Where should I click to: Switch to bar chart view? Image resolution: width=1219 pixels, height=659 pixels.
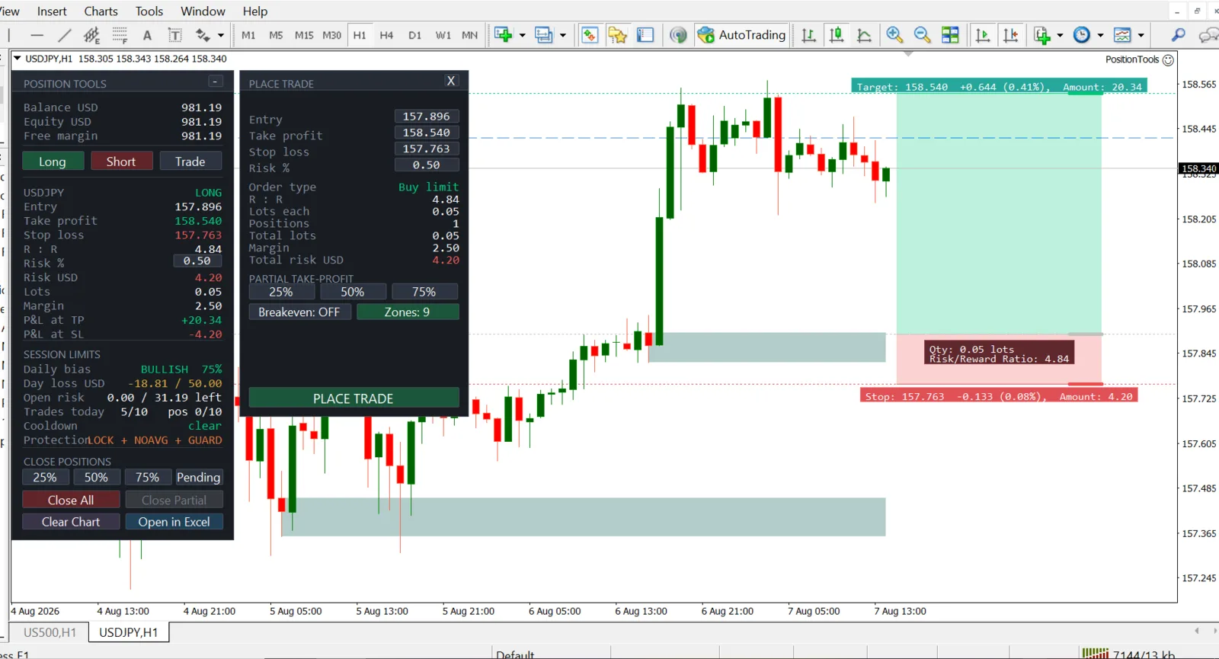point(808,35)
